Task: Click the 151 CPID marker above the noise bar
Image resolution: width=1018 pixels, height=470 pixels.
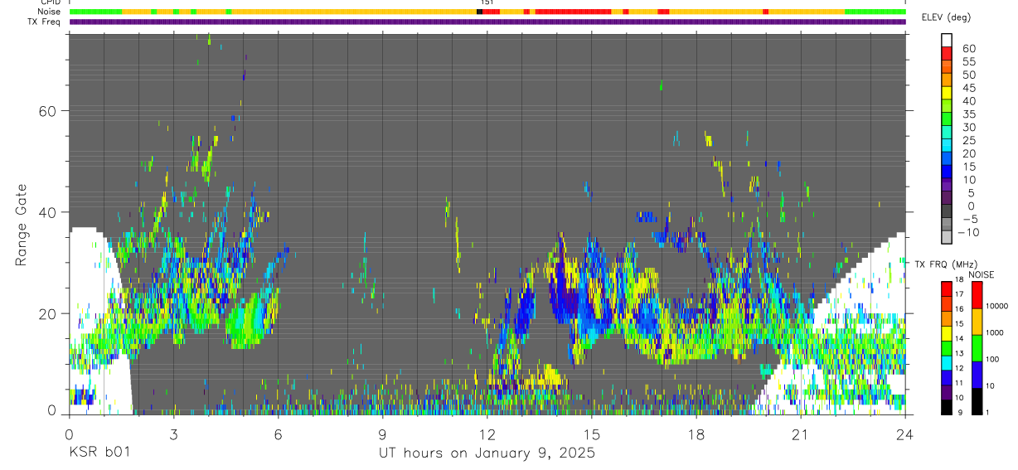Action: pyautogui.click(x=487, y=2)
